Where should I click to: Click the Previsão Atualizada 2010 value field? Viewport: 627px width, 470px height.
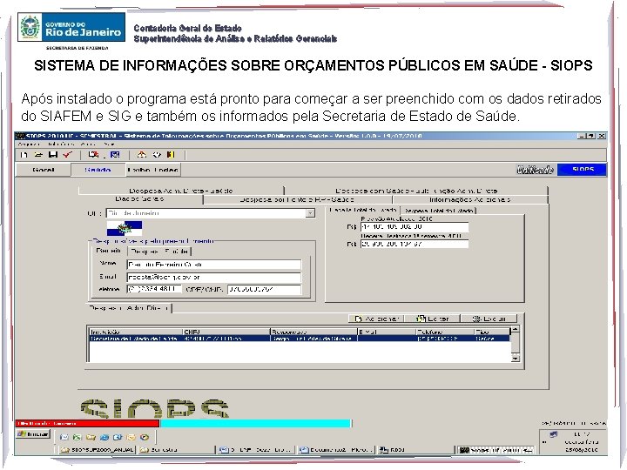coord(415,227)
